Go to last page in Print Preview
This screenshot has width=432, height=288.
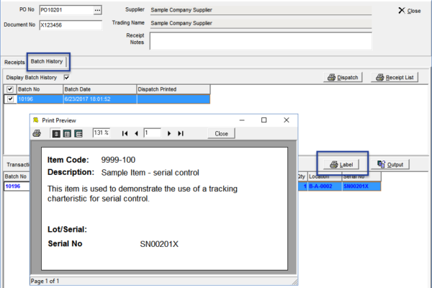point(181,133)
